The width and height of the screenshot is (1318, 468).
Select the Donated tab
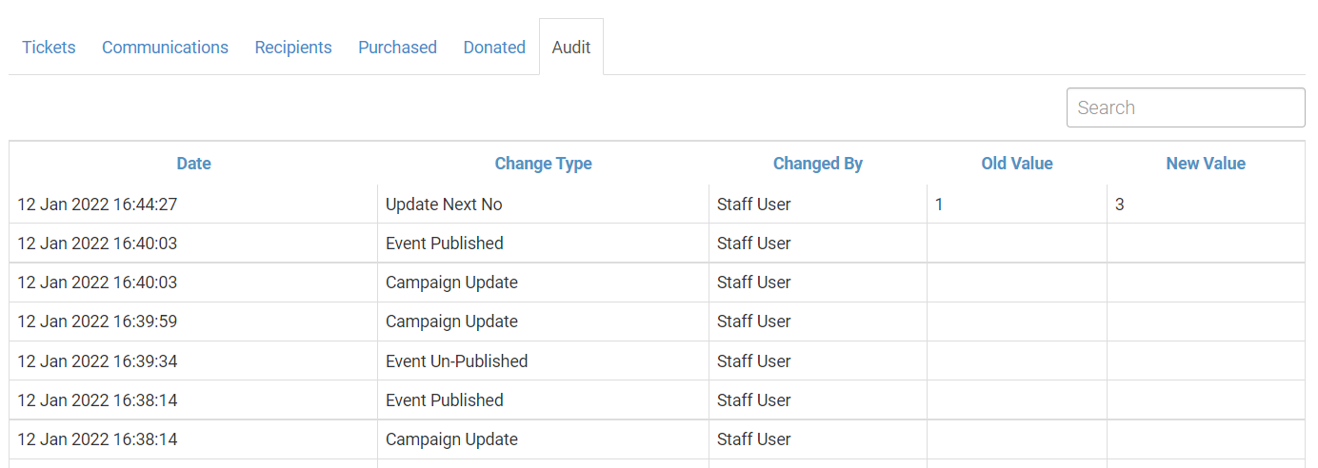(494, 48)
